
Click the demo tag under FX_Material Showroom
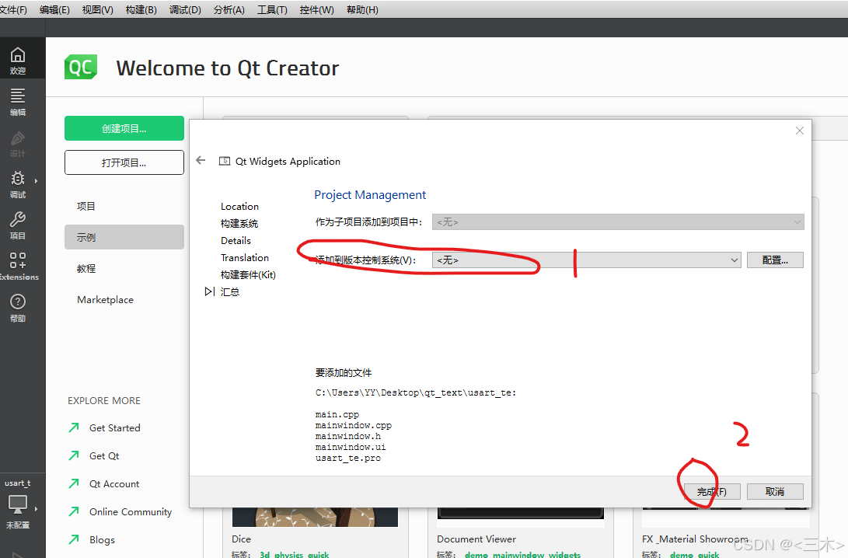682,555
